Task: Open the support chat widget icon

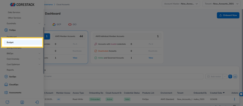Action: [x=241, y=94]
